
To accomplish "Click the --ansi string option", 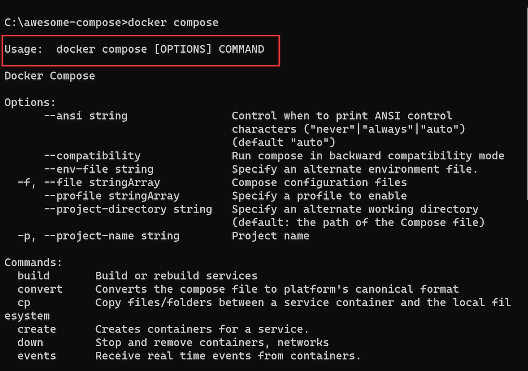I will [85, 116].
